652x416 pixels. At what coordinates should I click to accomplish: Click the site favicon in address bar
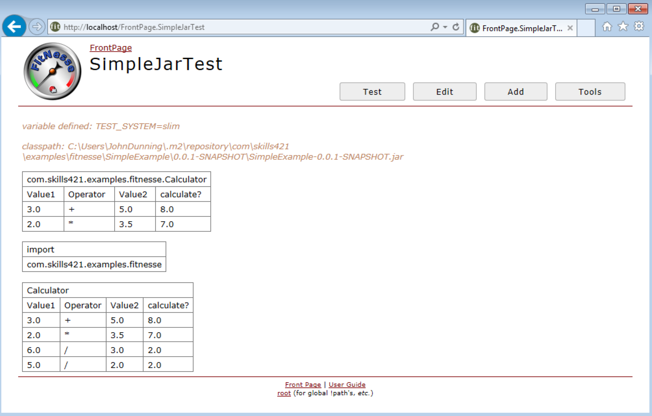(x=56, y=27)
